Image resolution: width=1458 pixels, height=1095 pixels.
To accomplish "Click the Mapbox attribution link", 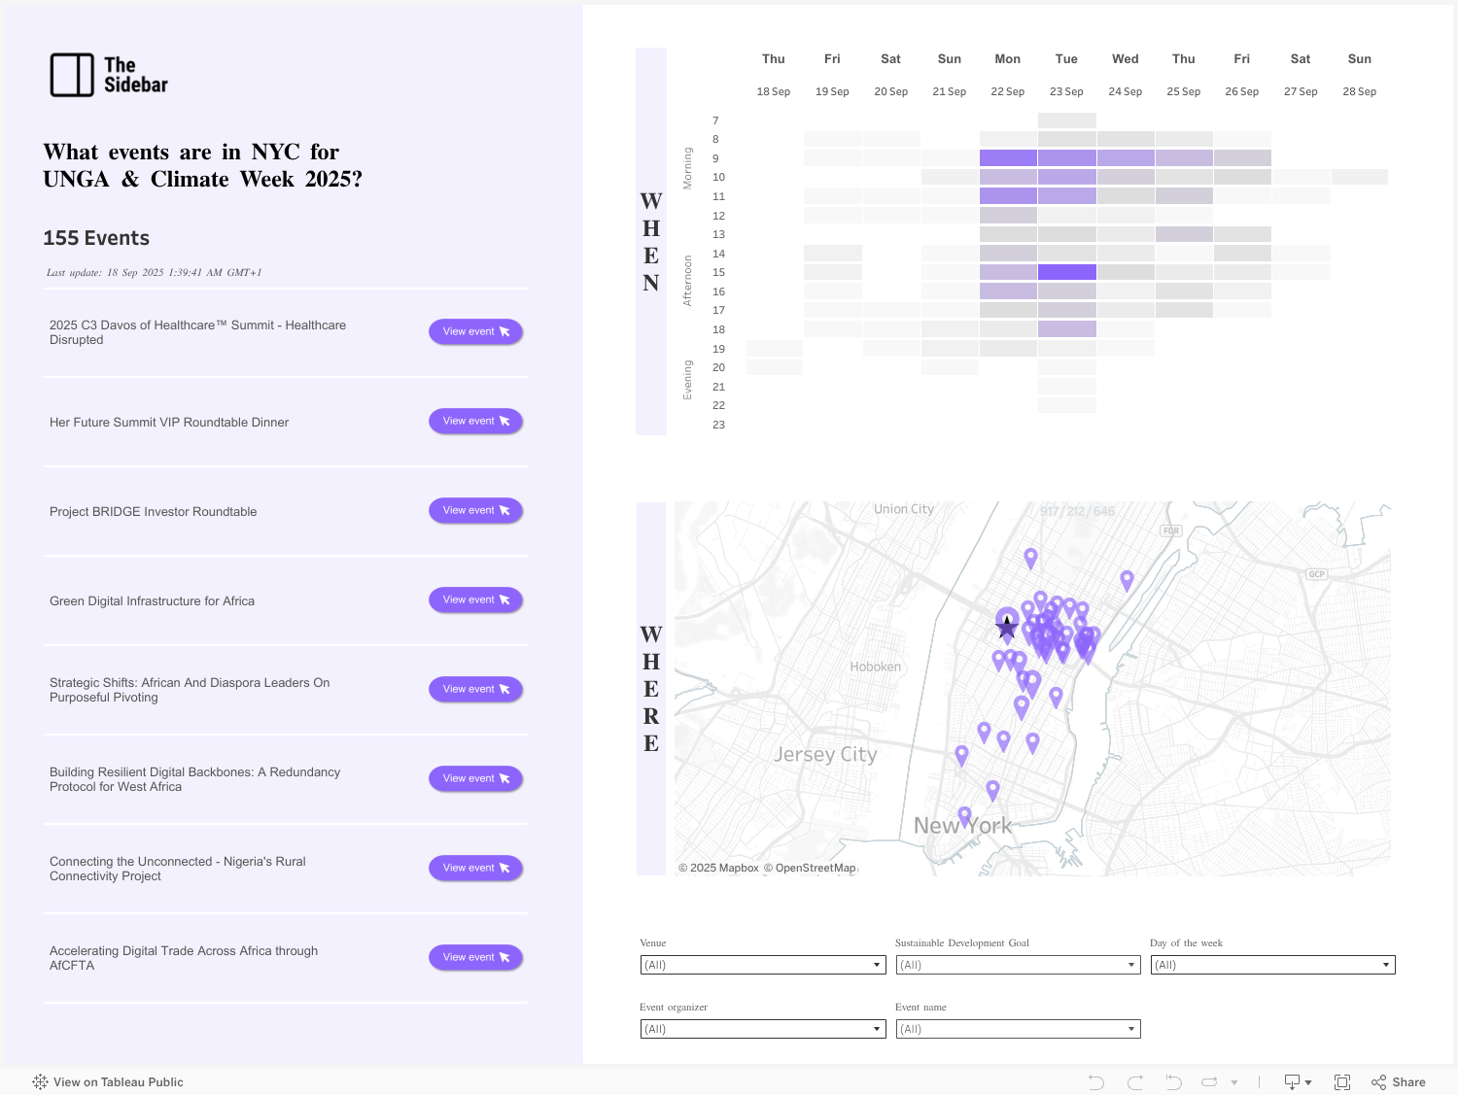I will pos(718,868).
